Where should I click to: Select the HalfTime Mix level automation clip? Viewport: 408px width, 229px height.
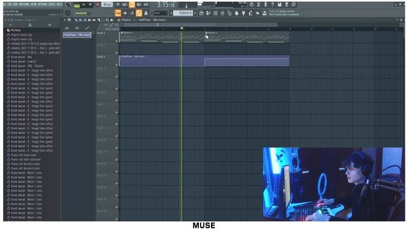204,61
